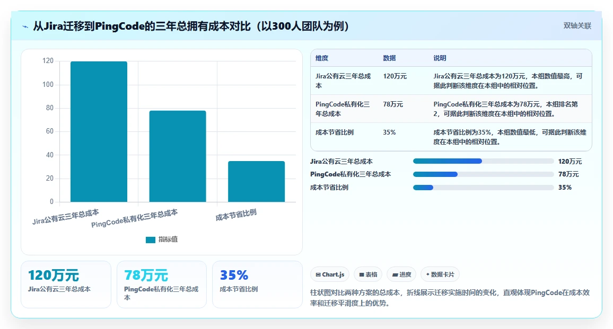Click the 成本节省比例 progress label
This screenshot has width=613, height=329.
click(329, 188)
